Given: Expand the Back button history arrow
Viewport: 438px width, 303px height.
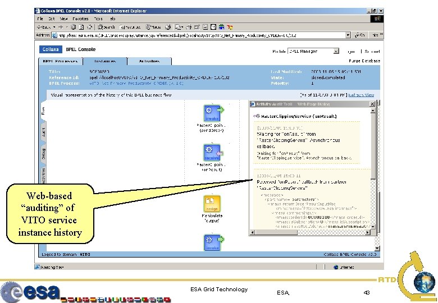Looking at the screenshot, I should tap(54, 27).
